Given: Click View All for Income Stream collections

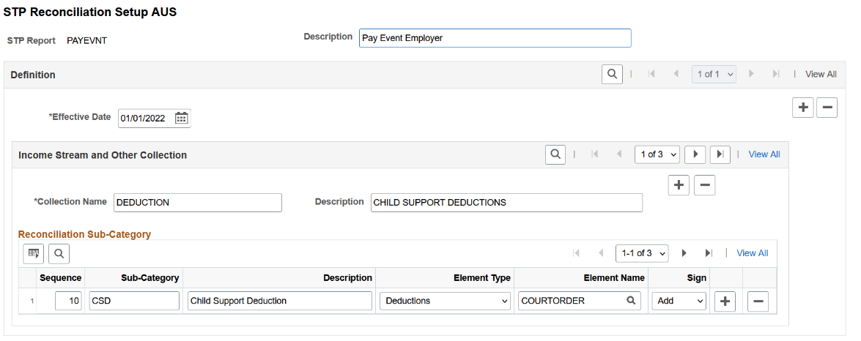Looking at the screenshot, I should tap(764, 154).
